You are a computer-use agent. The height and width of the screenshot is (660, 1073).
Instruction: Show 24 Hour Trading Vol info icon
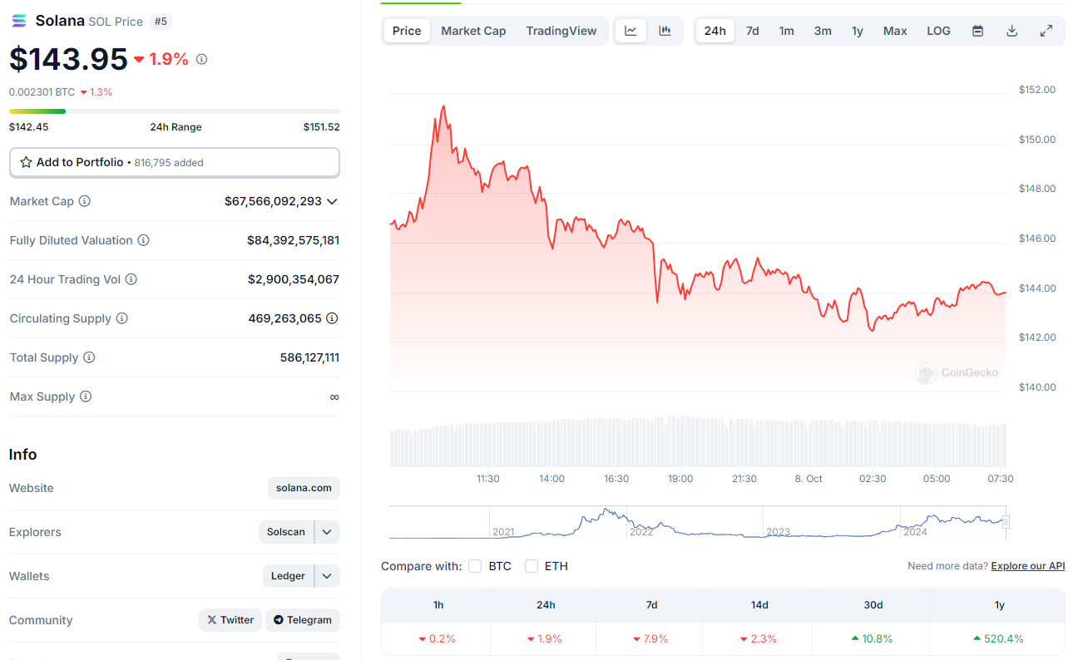131,279
